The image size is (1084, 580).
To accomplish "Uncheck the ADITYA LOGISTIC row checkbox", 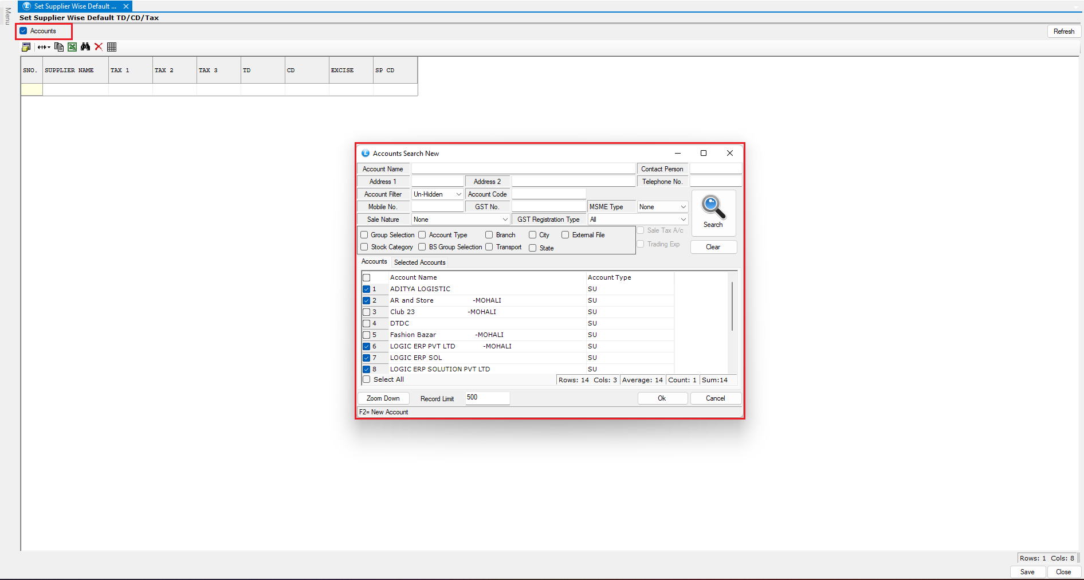I will (x=367, y=289).
